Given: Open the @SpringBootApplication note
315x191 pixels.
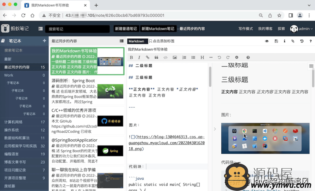Looking at the screenshot, I should pyautogui.click(x=87, y=151).
